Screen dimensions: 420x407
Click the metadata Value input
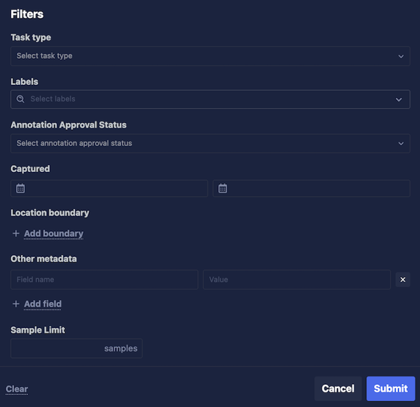click(x=297, y=279)
